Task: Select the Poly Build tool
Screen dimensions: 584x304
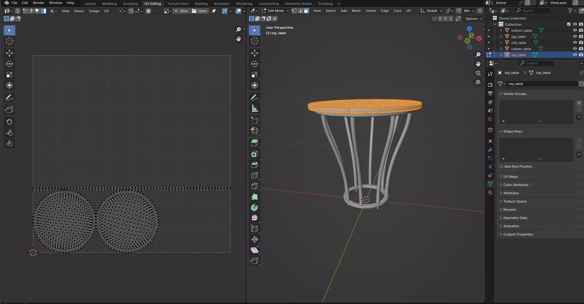Action: [255, 197]
